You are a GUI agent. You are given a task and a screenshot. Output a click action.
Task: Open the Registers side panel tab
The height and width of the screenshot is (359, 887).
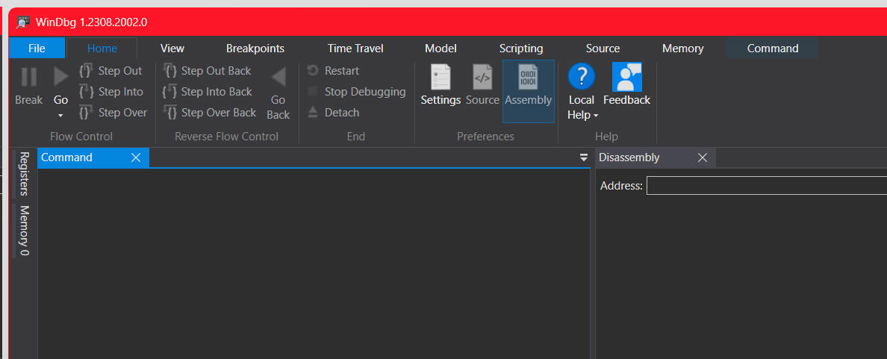click(x=24, y=174)
